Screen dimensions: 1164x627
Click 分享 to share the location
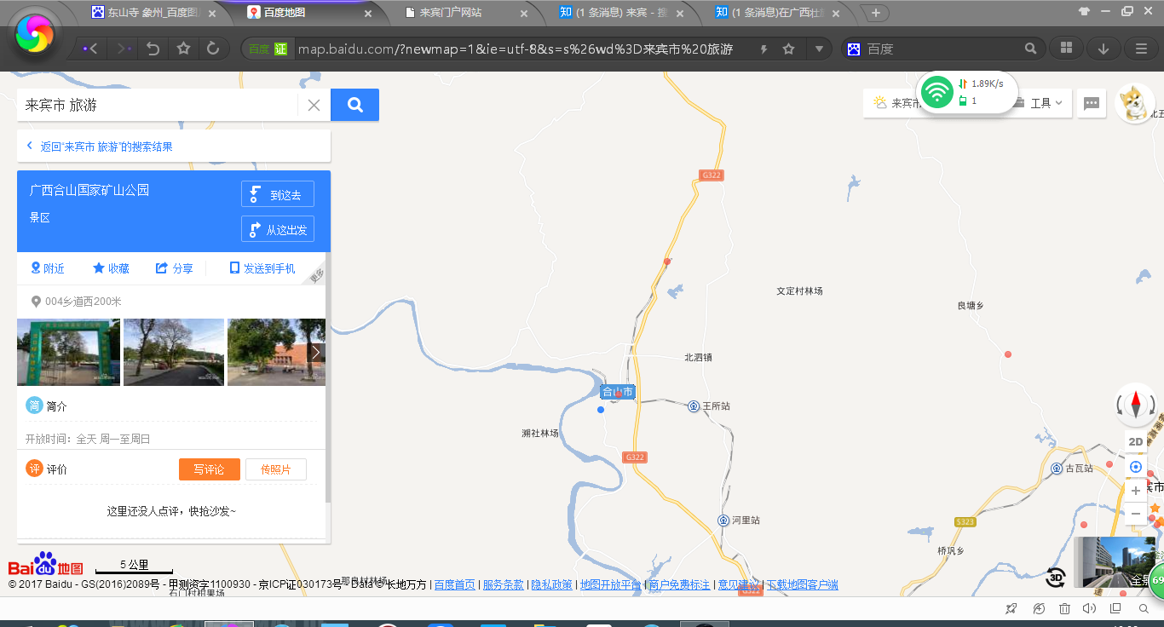[175, 268]
